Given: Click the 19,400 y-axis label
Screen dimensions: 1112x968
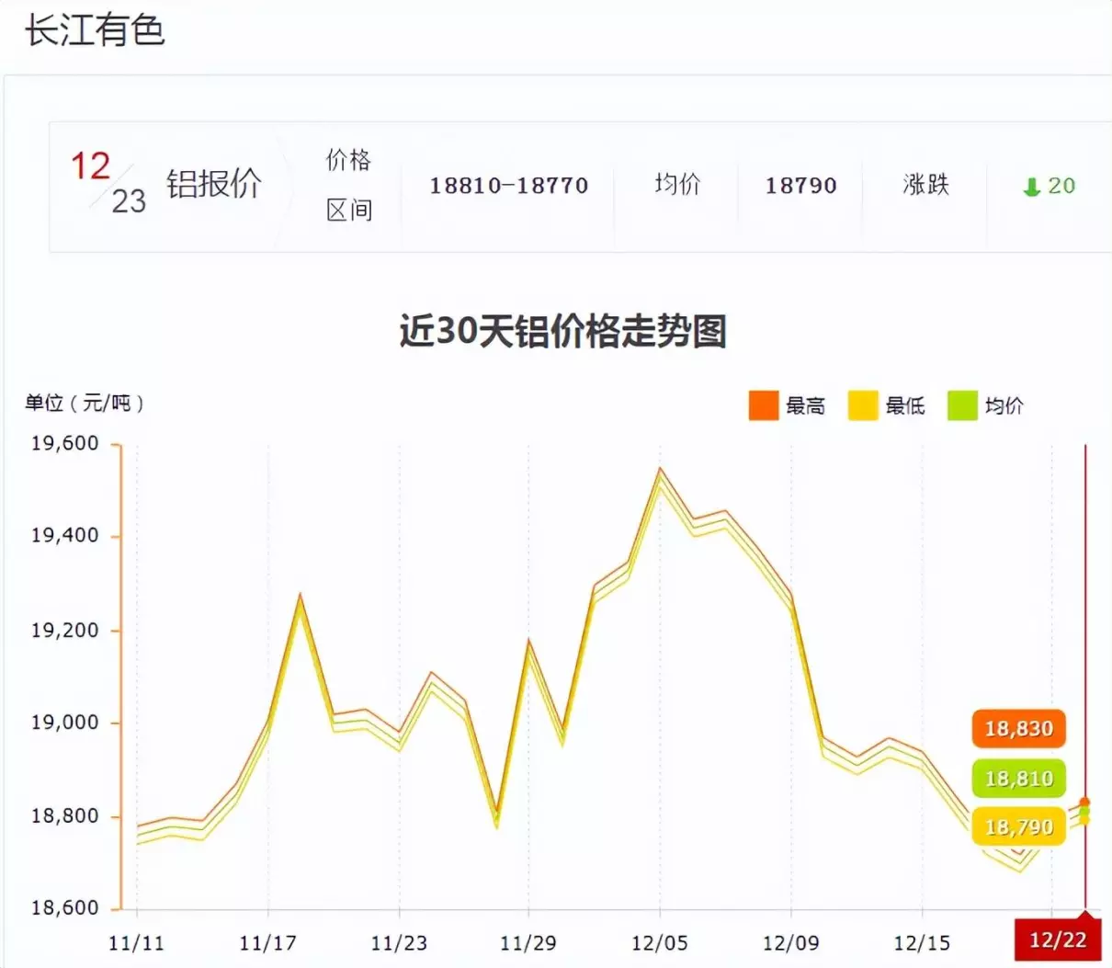Looking at the screenshot, I should (x=64, y=536).
